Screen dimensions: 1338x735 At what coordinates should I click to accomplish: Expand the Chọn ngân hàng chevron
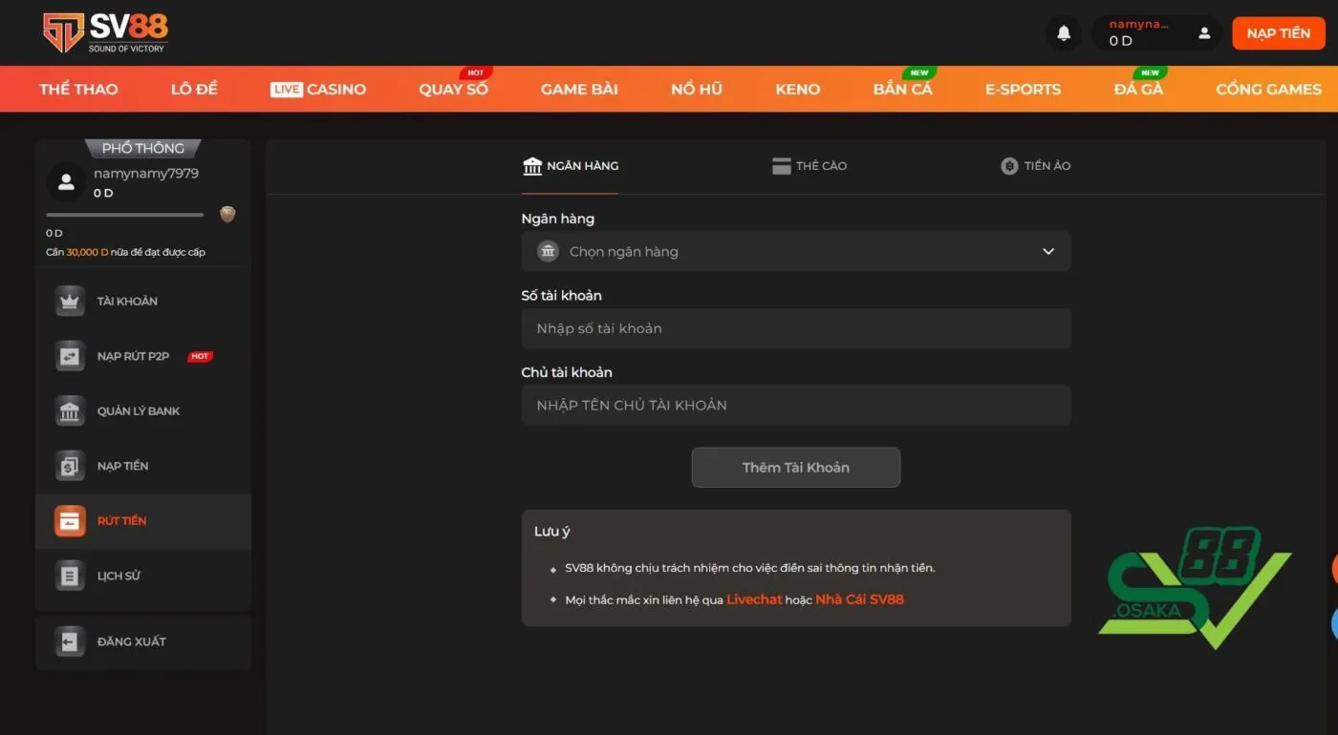tap(1048, 251)
